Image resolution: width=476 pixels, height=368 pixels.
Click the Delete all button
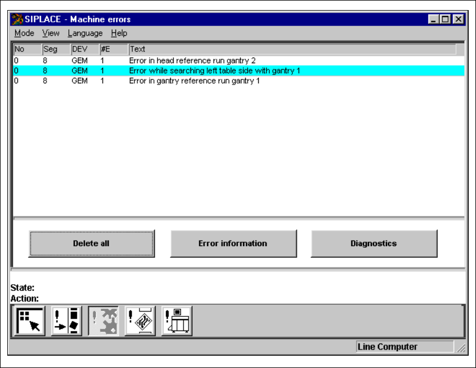coord(91,243)
